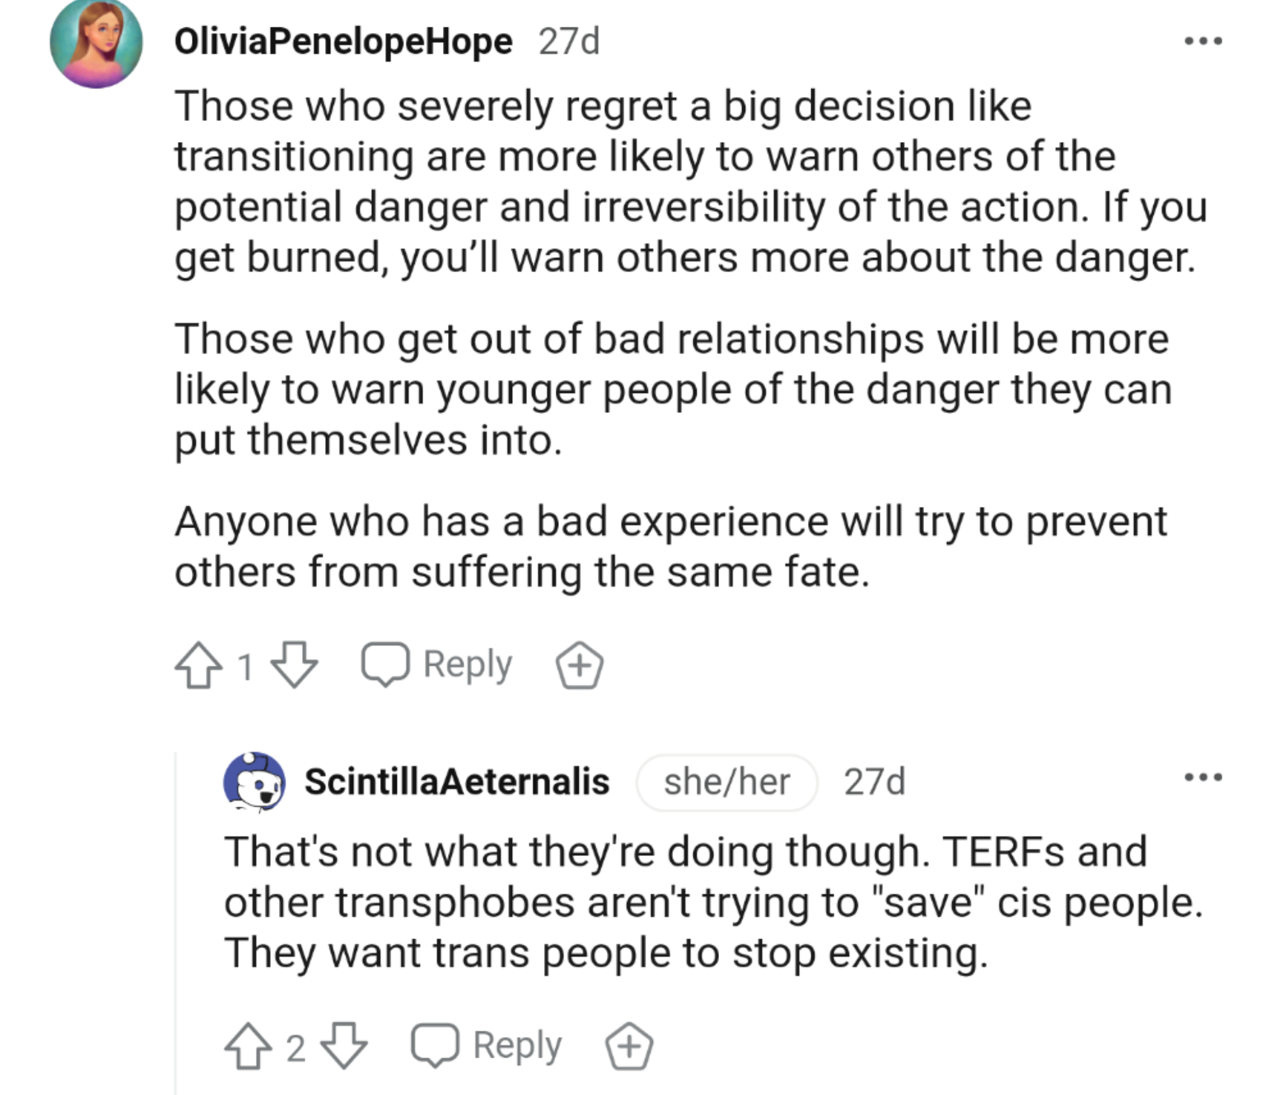
Task: Click the 27d timestamp on ScintillaAeternalis's reply
Action: click(874, 782)
